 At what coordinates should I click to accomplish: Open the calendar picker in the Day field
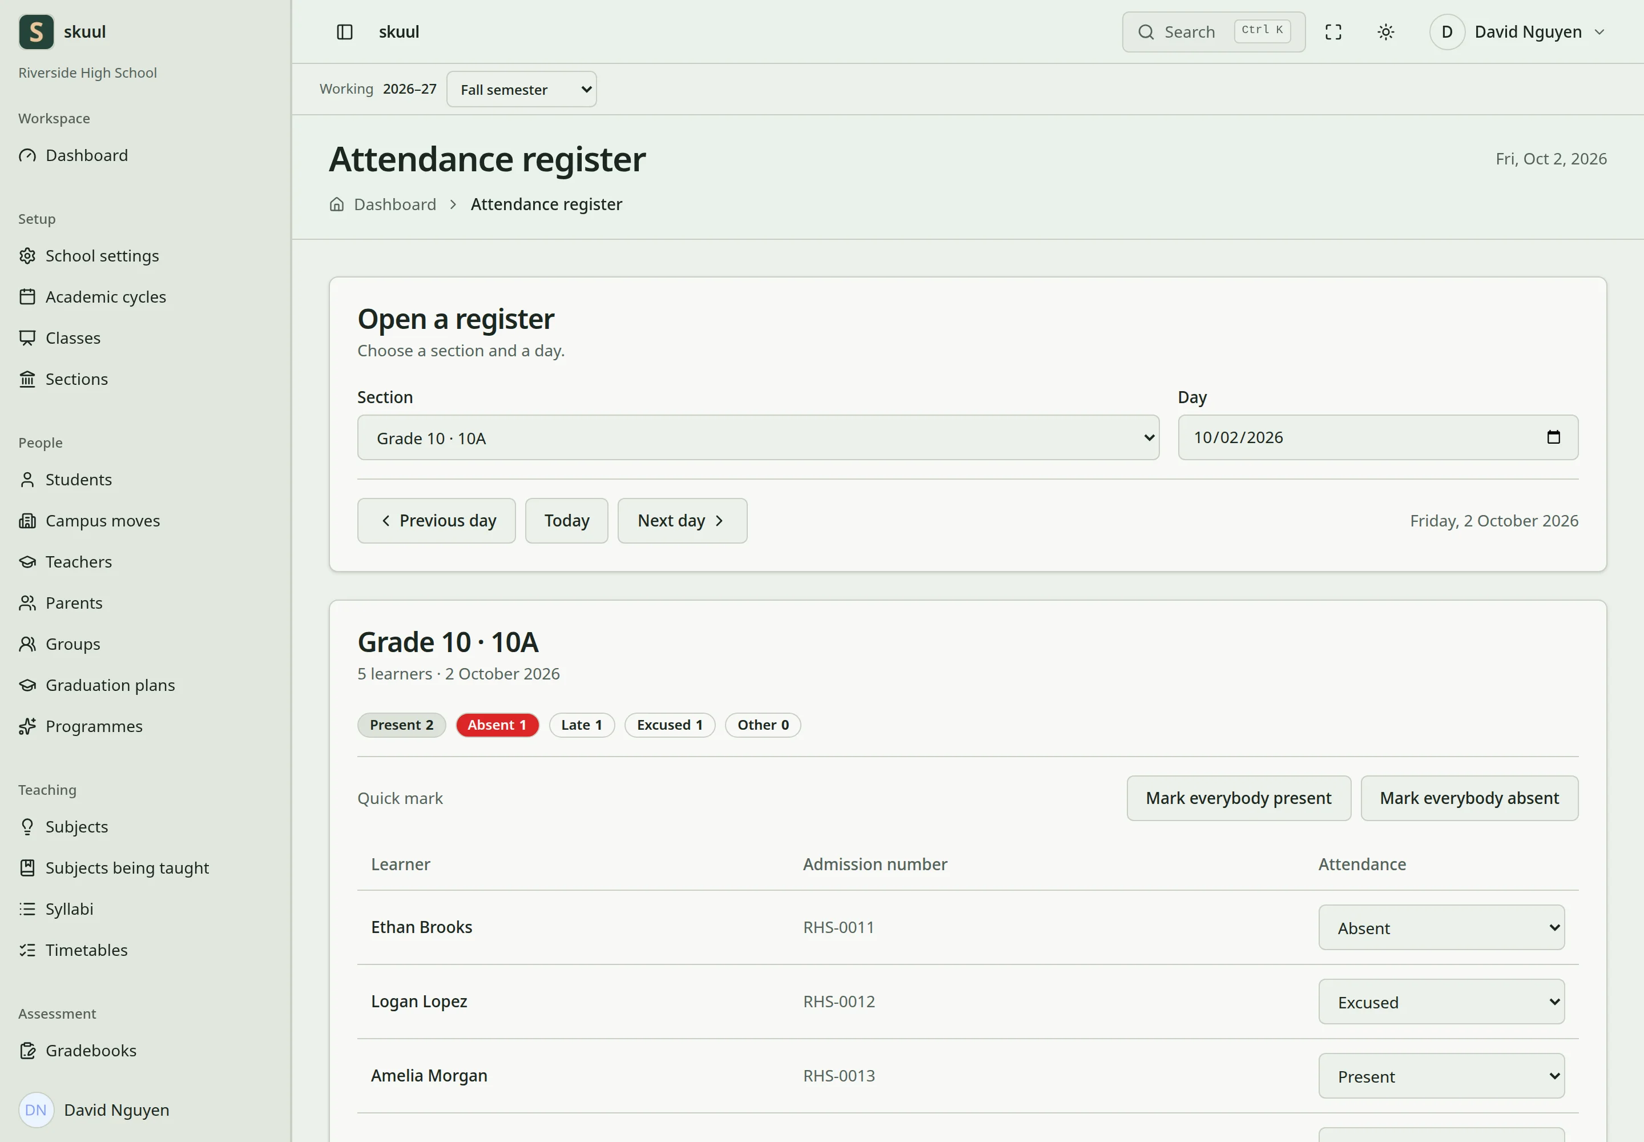point(1553,437)
